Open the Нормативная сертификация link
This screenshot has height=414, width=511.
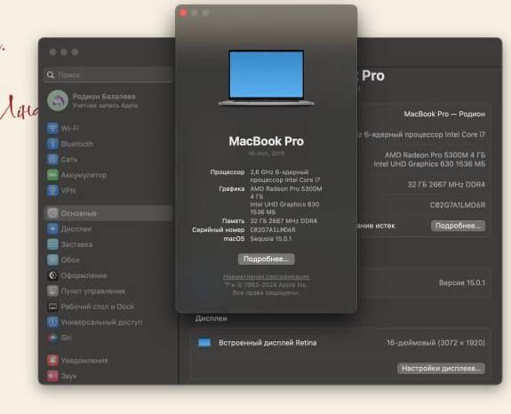click(x=267, y=277)
